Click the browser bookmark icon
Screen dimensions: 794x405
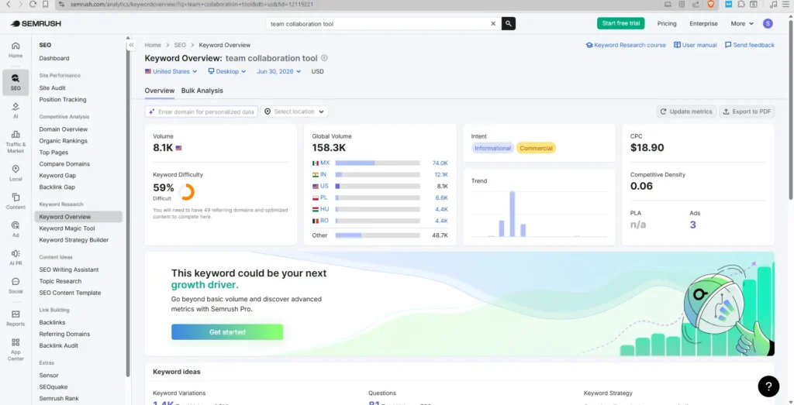[x=46, y=4]
